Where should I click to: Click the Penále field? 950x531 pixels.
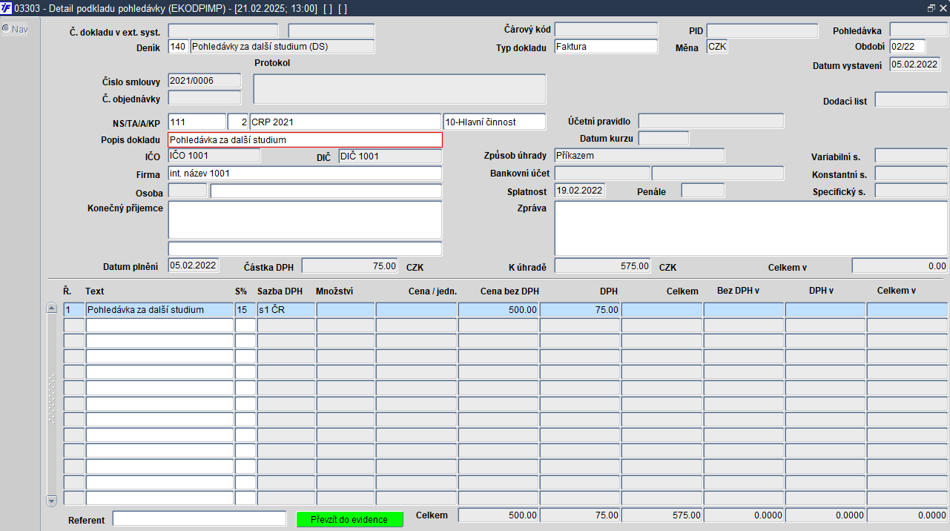[x=702, y=191]
